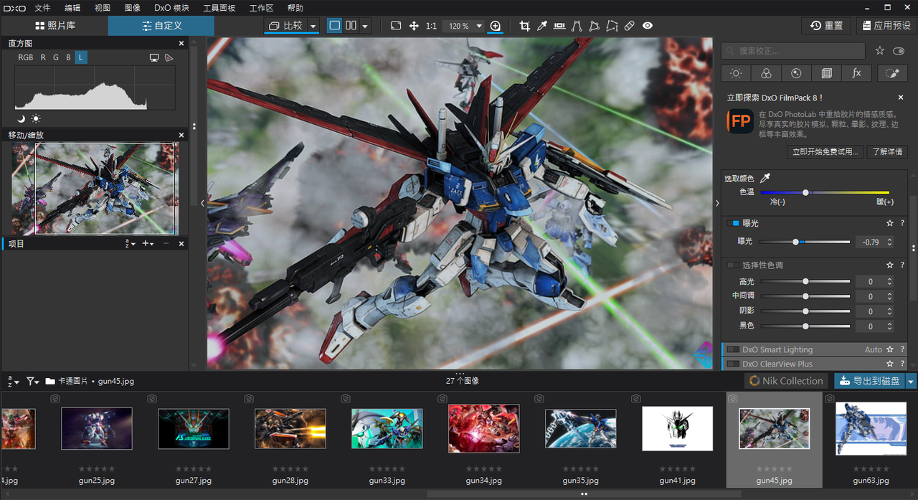Select the crop tool in toolbar
The height and width of the screenshot is (500, 918).
click(524, 26)
